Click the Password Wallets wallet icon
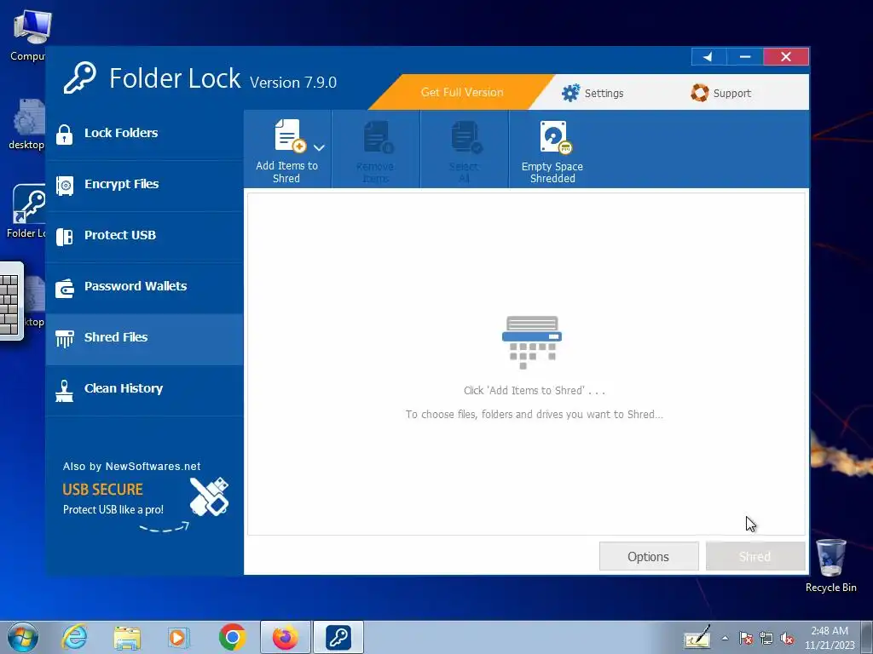This screenshot has width=873, height=654. (x=65, y=288)
